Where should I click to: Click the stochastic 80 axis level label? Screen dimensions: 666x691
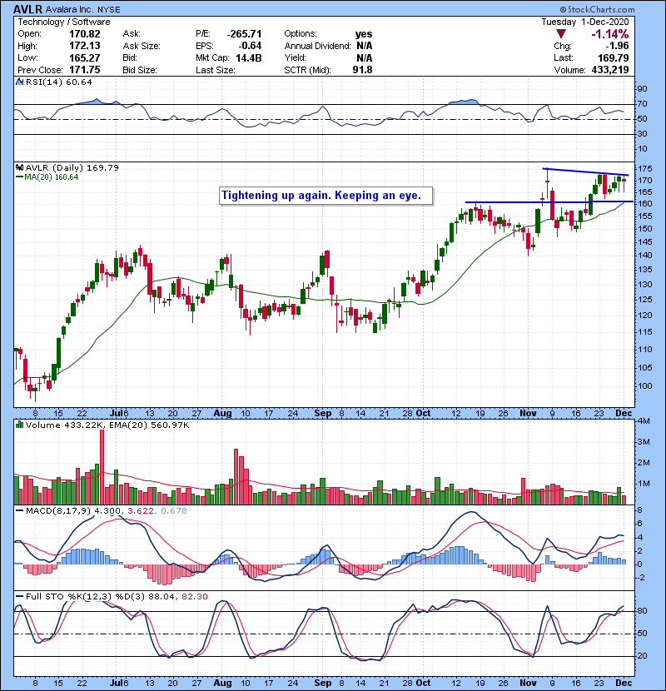click(643, 611)
